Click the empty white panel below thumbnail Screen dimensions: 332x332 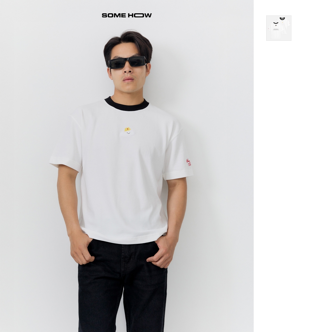coord(293,186)
